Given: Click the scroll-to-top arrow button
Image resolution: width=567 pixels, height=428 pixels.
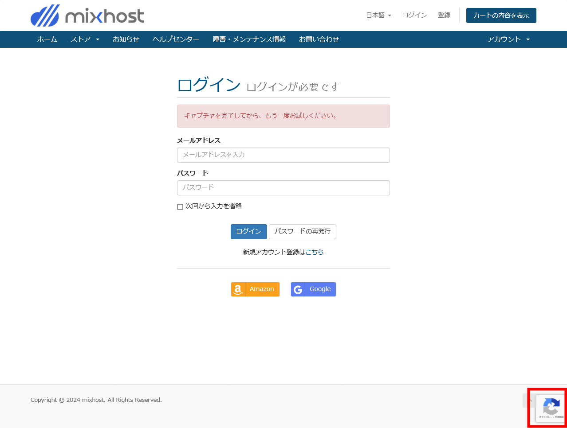Looking at the screenshot, I should 529,400.
